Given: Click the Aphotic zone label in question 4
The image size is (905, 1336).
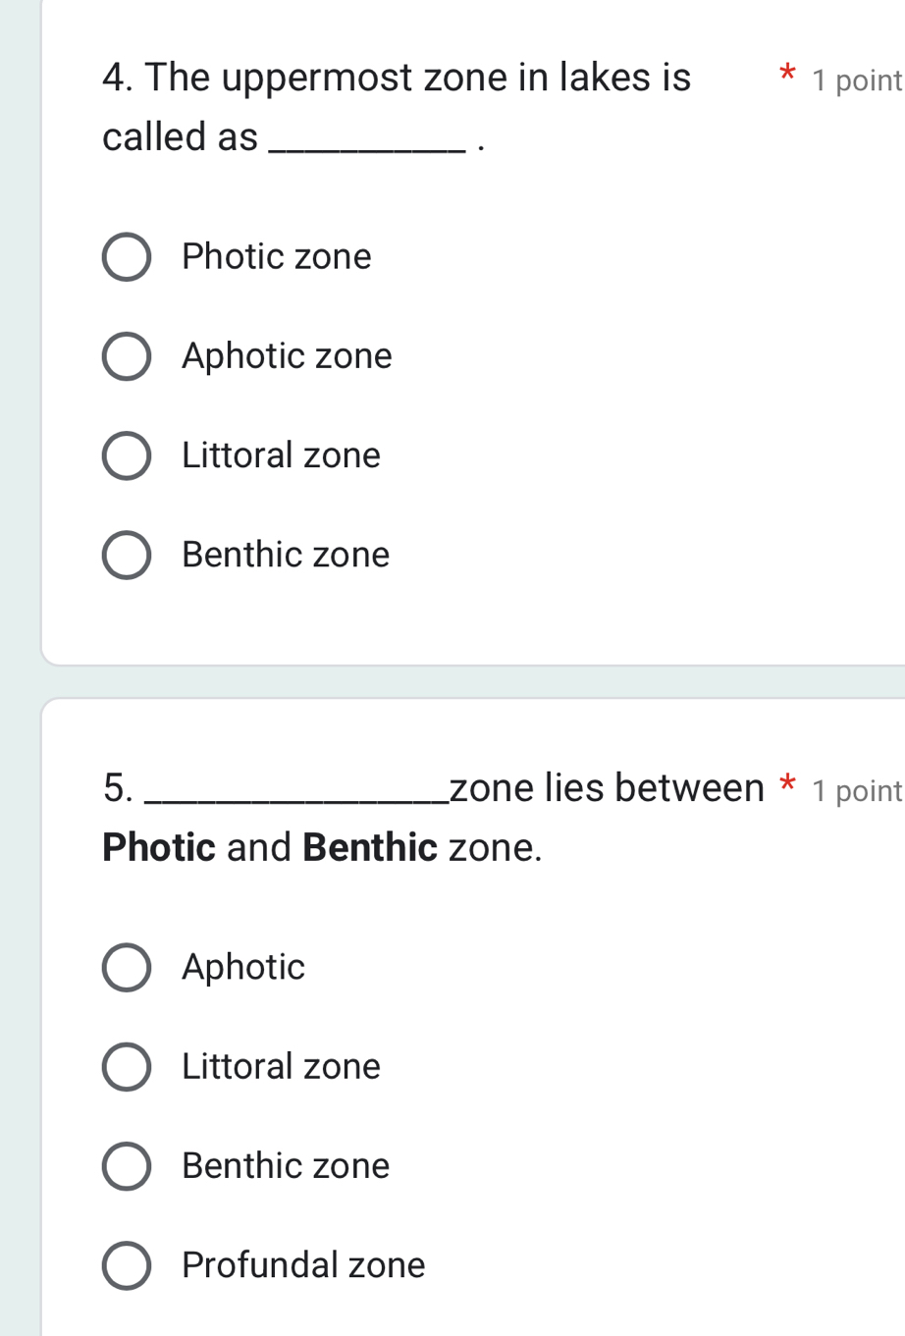Looking at the screenshot, I should [287, 356].
